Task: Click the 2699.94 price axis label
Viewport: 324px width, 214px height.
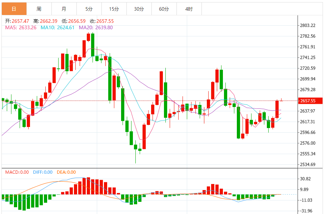Action: click(308, 79)
